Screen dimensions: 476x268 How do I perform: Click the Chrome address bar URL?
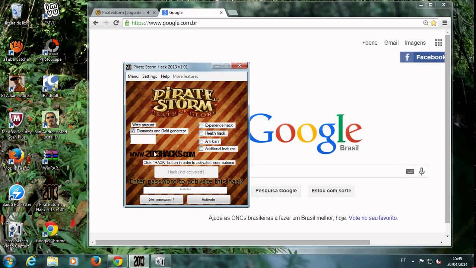coord(164,23)
